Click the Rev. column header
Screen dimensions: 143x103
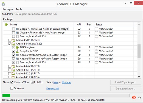point(89,24)
